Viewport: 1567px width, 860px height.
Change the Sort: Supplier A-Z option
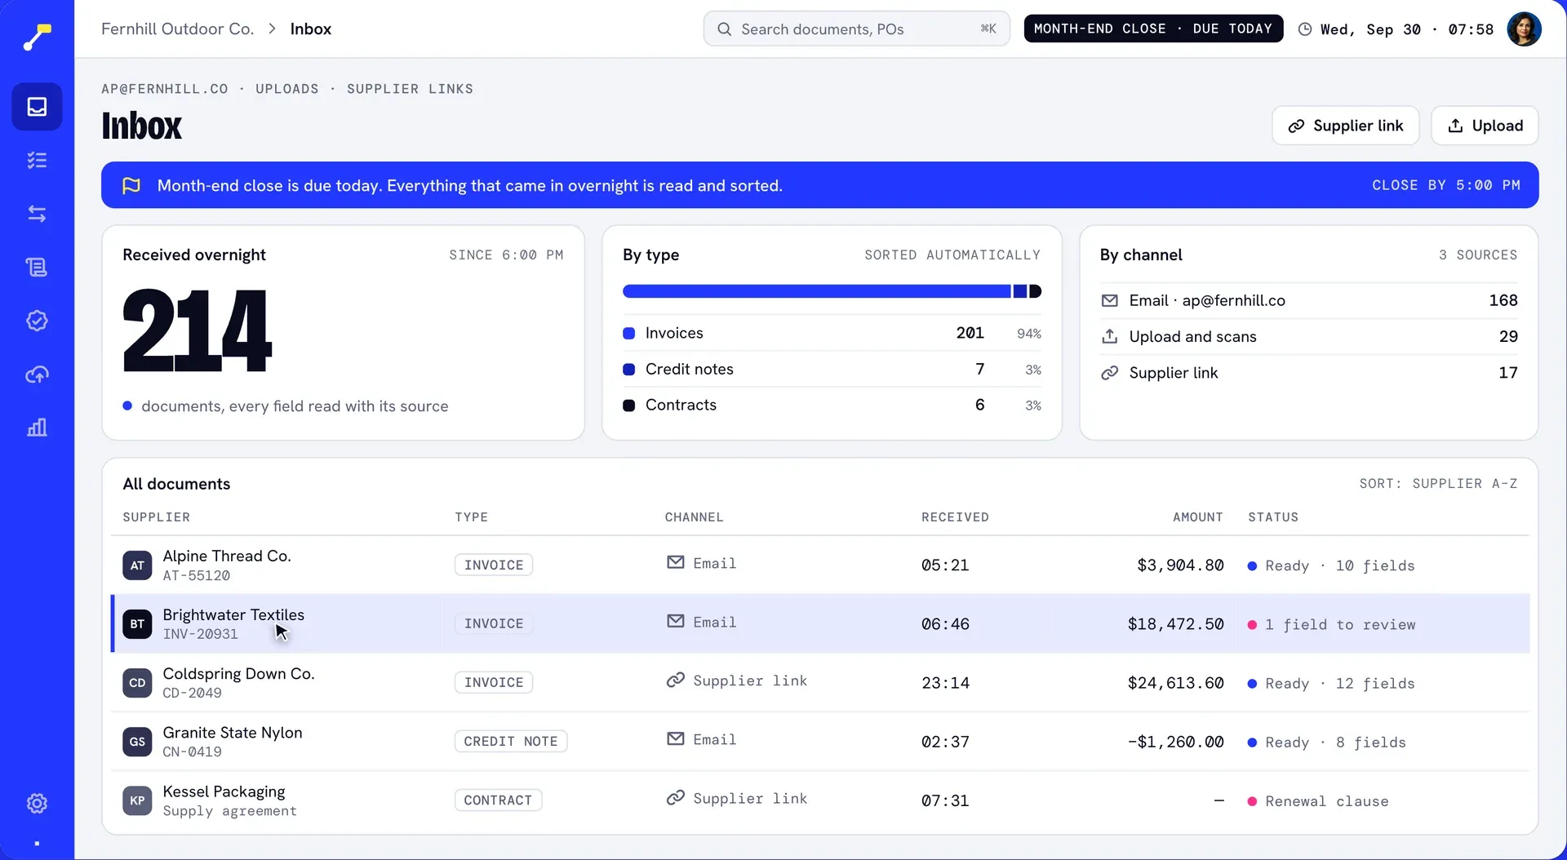click(1438, 484)
